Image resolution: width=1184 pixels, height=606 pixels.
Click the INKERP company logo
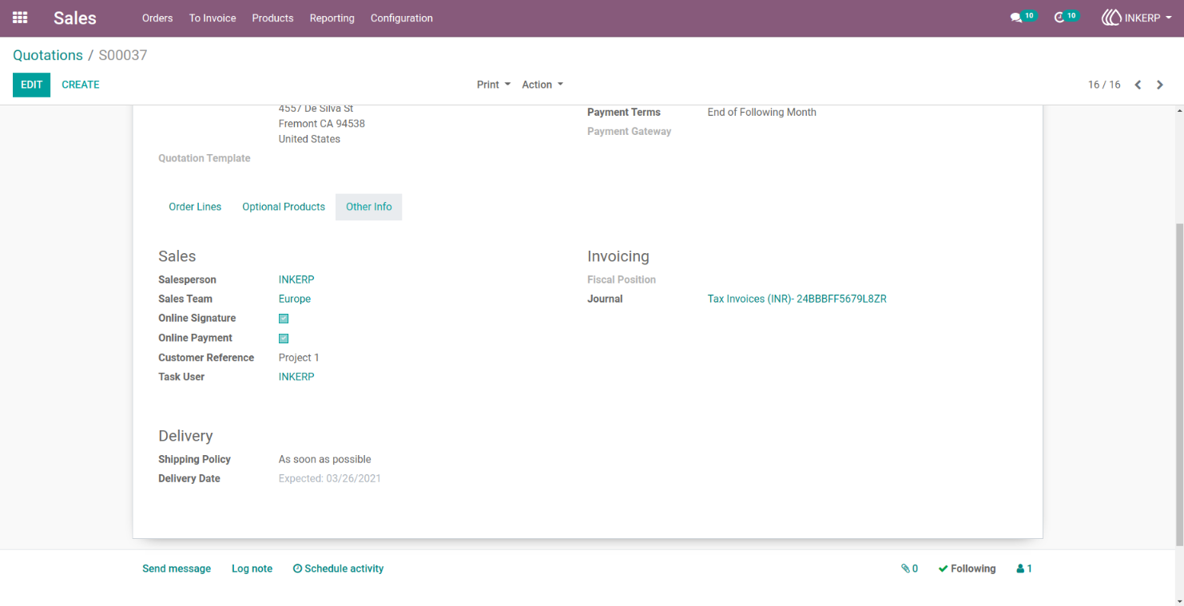(x=1110, y=18)
